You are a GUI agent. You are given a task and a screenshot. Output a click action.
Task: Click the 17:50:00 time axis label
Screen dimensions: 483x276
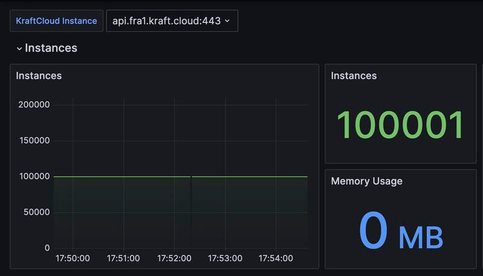point(72,258)
